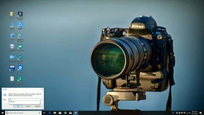Screen dimensions: 204x115
Task: Open Microsoft Store from the taskbar
Action: click(x=60, y=113)
